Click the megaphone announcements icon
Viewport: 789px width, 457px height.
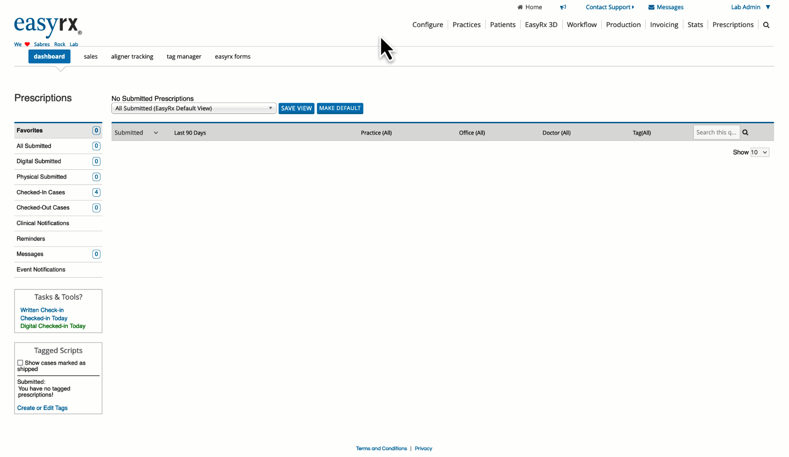tap(563, 7)
